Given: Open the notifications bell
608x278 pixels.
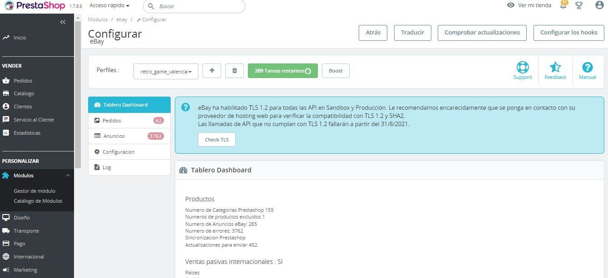Looking at the screenshot, I should click(x=563, y=5).
